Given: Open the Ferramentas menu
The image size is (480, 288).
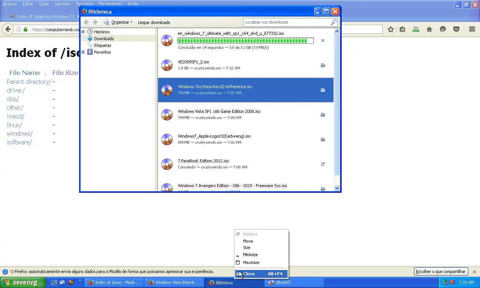Looking at the screenshot, I should point(110,4).
